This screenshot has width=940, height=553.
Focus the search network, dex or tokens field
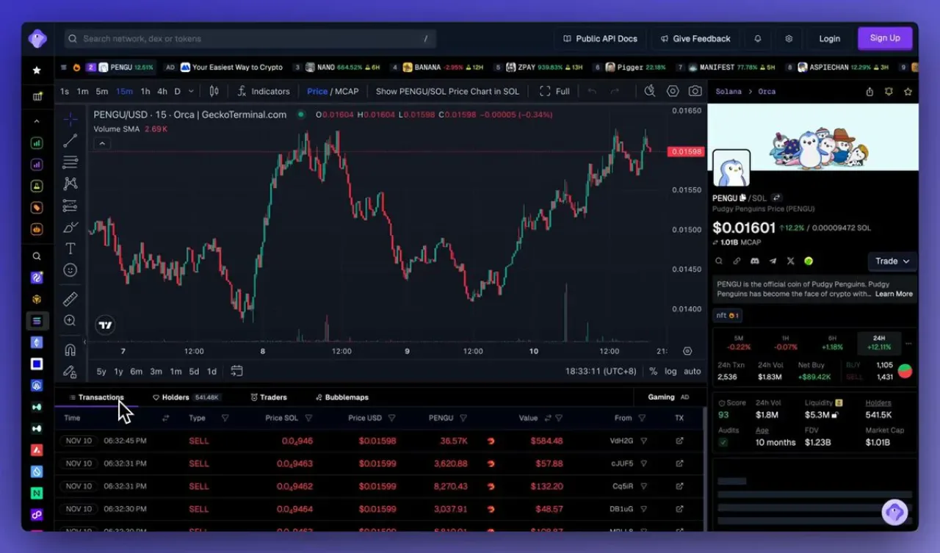pos(250,39)
